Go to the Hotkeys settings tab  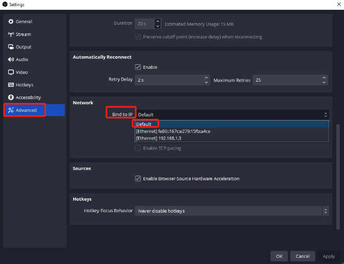click(x=34, y=85)
